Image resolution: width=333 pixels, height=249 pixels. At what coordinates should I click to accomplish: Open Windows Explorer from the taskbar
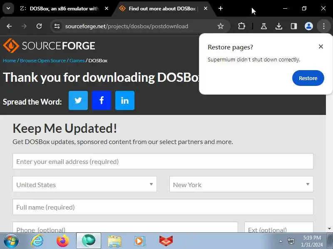(114, 241)
